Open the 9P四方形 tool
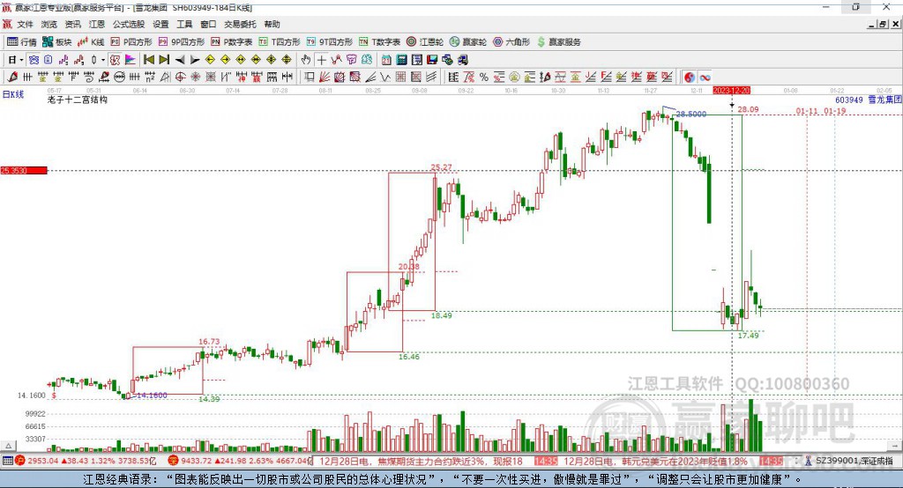 point(182,42)
